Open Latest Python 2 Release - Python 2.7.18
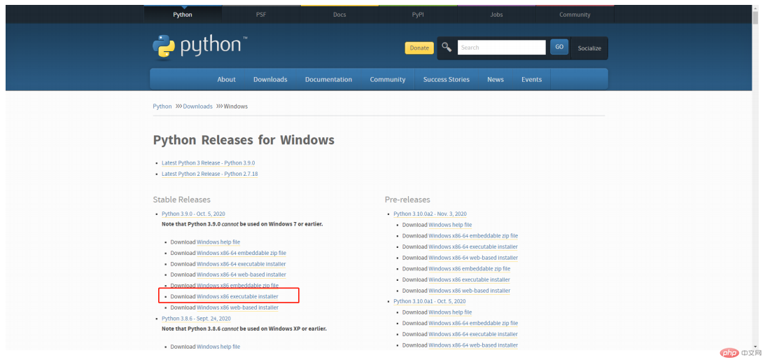Viewport: 765px width, 360px height. click(210, 174)
